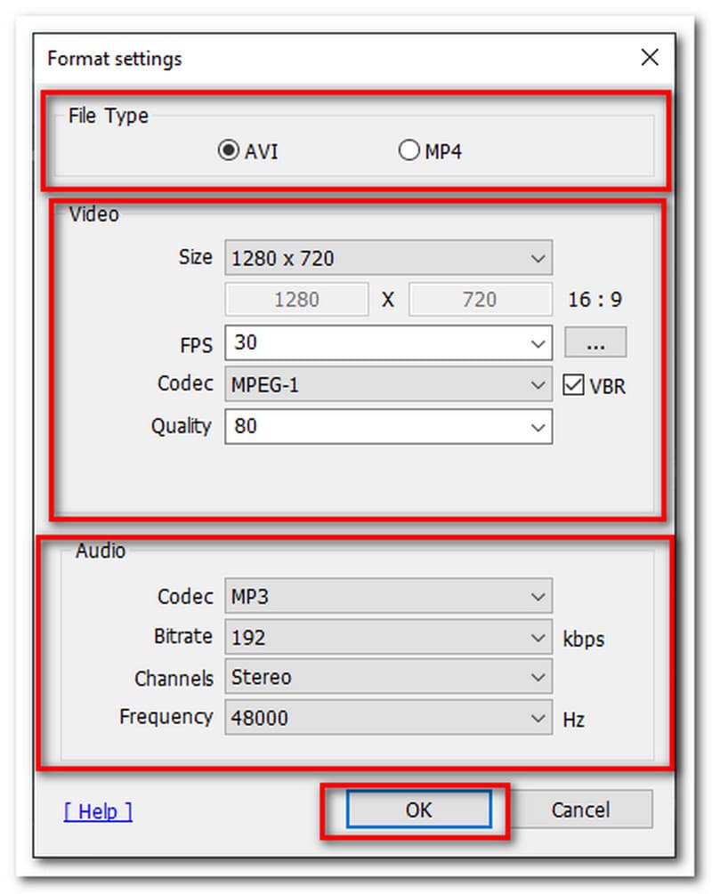Click inside the Quality value field

click(x=374, y=427)
